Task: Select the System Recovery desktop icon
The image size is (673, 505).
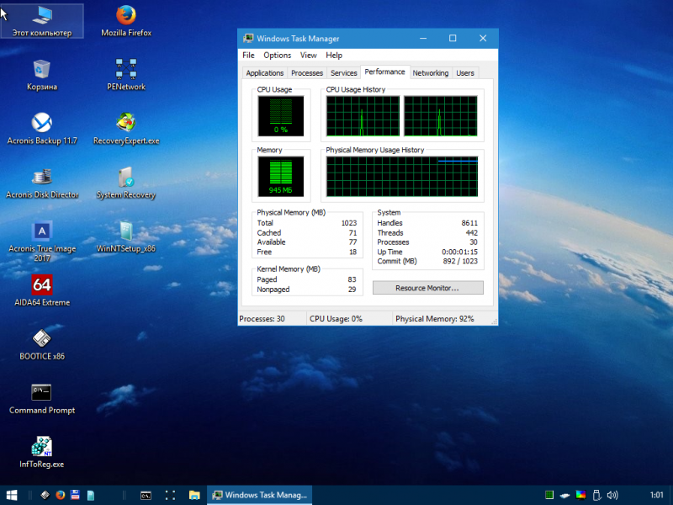Action: [126, 183]
